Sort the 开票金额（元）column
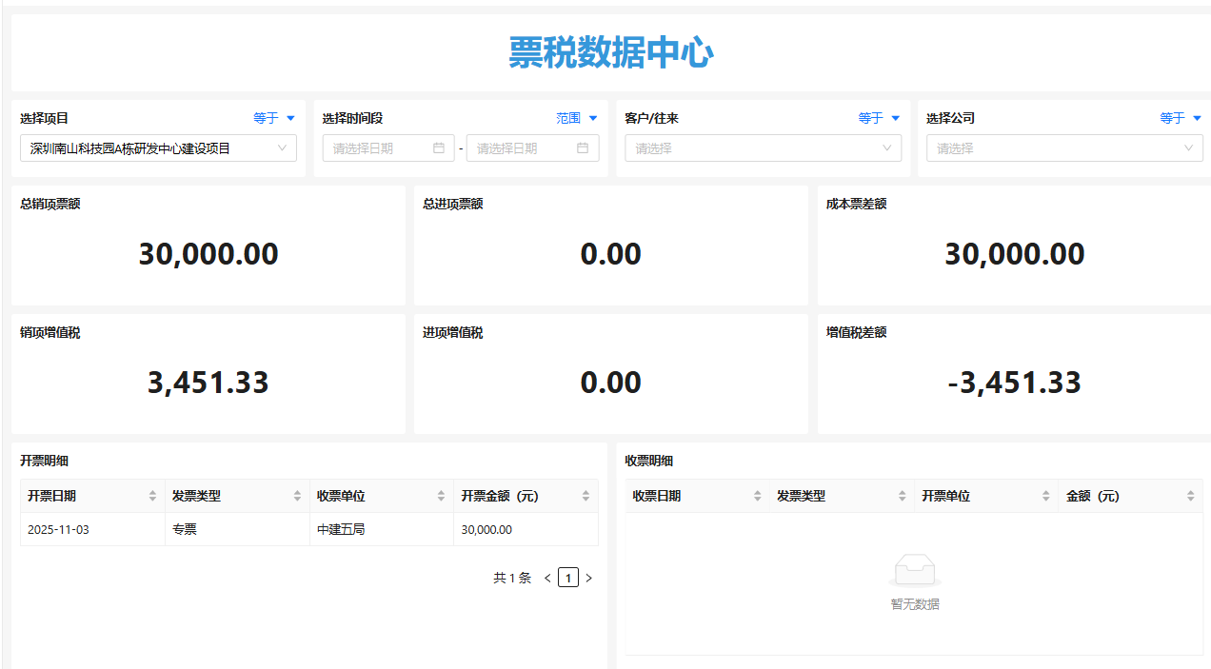This screenshot has width=1211, height=669. pos(585,495)
